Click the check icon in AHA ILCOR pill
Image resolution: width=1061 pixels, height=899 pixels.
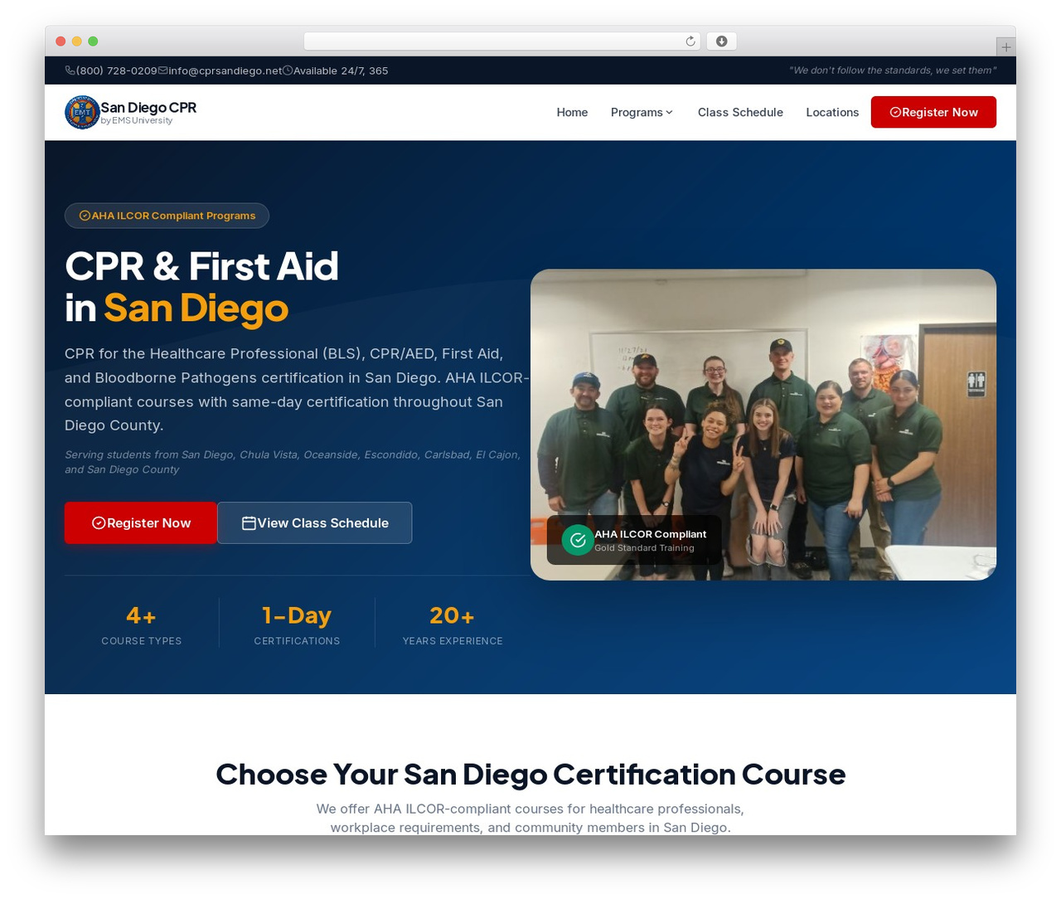click(85, 216)
